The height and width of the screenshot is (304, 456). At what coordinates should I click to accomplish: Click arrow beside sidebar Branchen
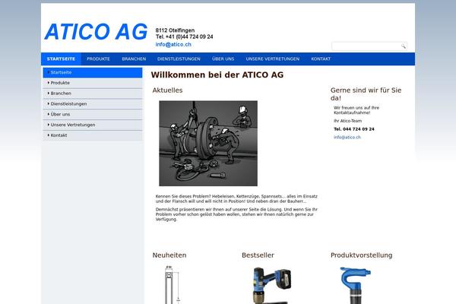tap(49, 93)
